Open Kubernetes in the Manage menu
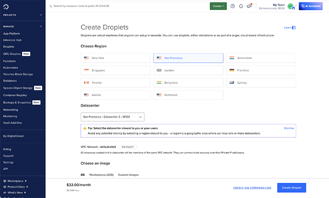Screen dimensions: 329x198 (x=10, y=68)
